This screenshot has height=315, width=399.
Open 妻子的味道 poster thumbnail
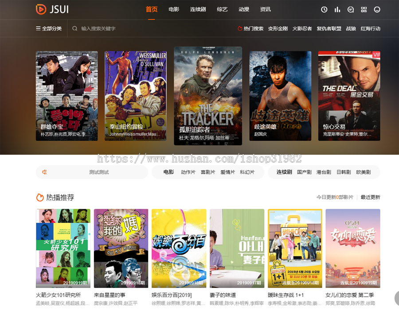(237, 249)
